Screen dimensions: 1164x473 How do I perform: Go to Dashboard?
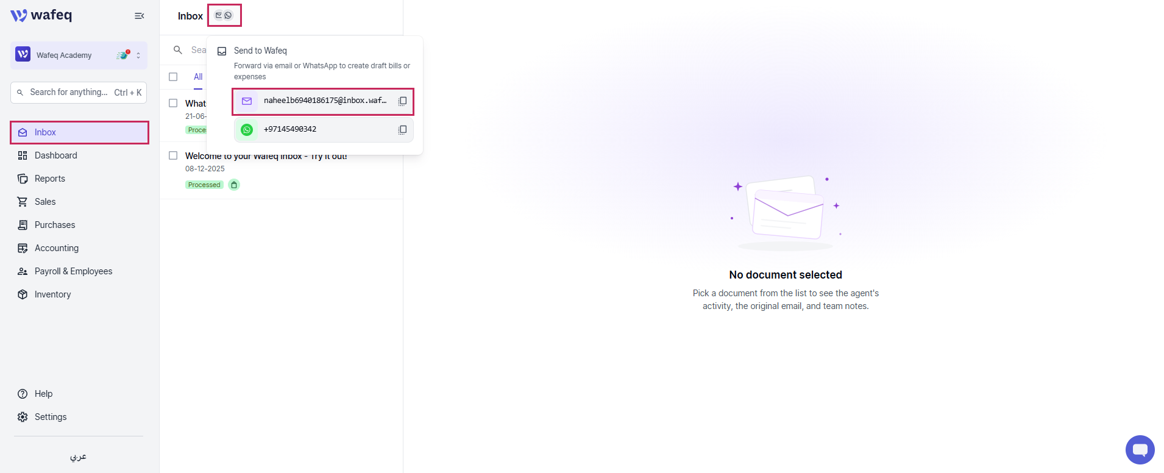[x=55, y=155]
